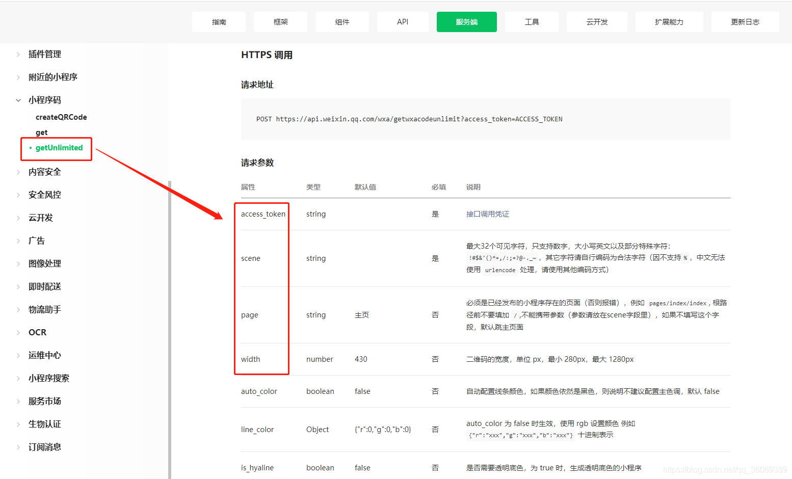
Task: Switch to the 指南 tab
Action: 219,22
